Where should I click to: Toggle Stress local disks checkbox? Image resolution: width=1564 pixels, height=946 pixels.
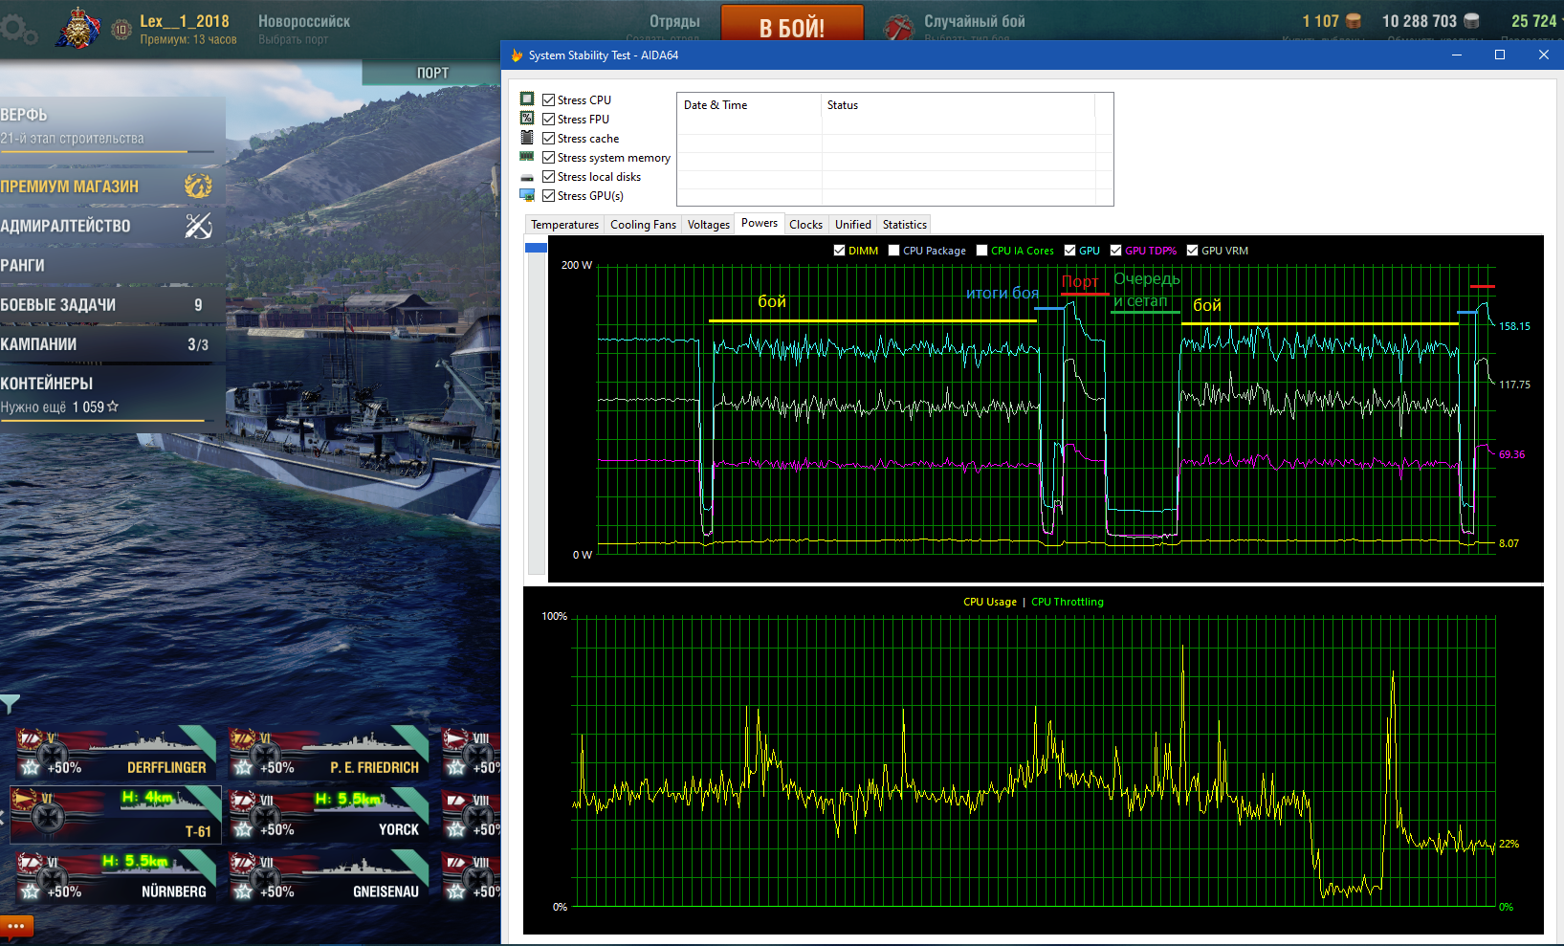[x=548, y=176]
